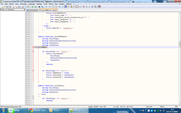The height and width of the screenshot is (113, 181).
Task: Switch to the config.php tab
Action: (32, 10)
